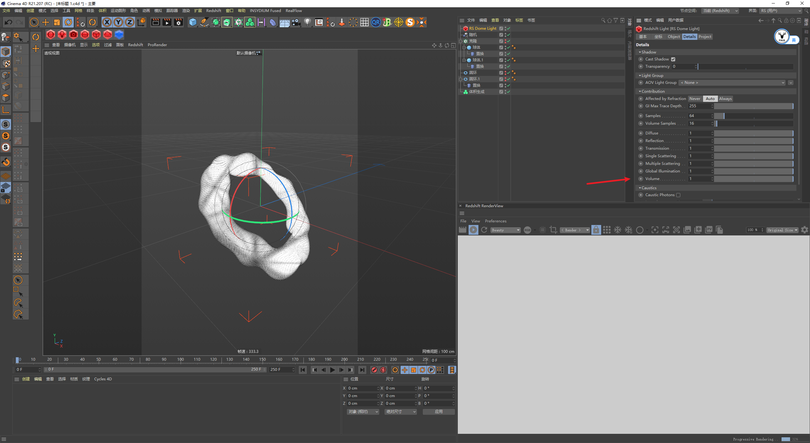Open the RenderView settings gear

click(805, 230)
